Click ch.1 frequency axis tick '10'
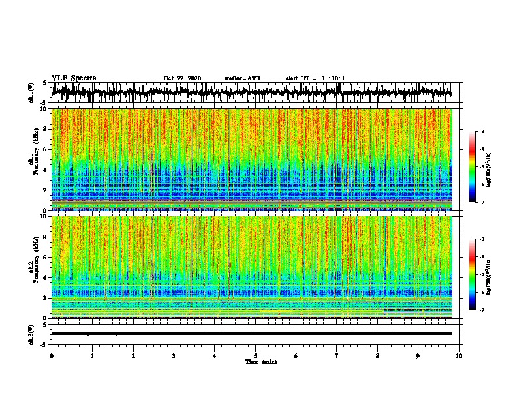The width and height of the screenshot is (517, 399). 44,109
